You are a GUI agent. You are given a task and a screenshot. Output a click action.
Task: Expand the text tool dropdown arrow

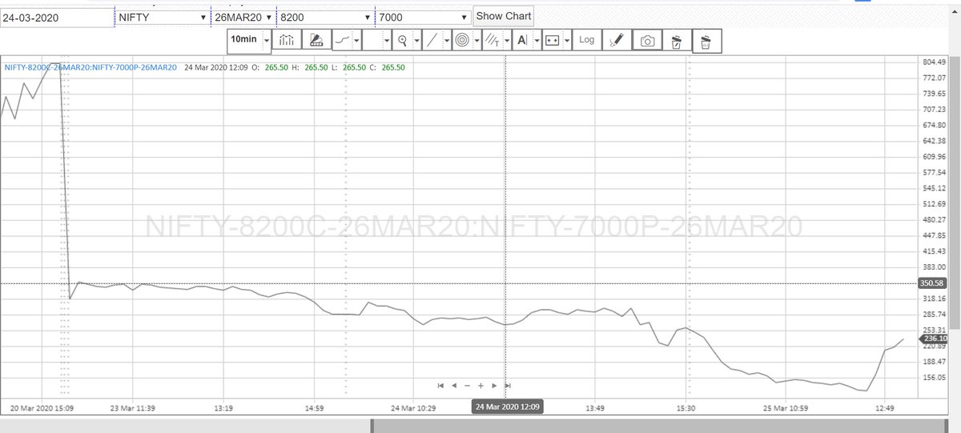(x=536, y=40)
